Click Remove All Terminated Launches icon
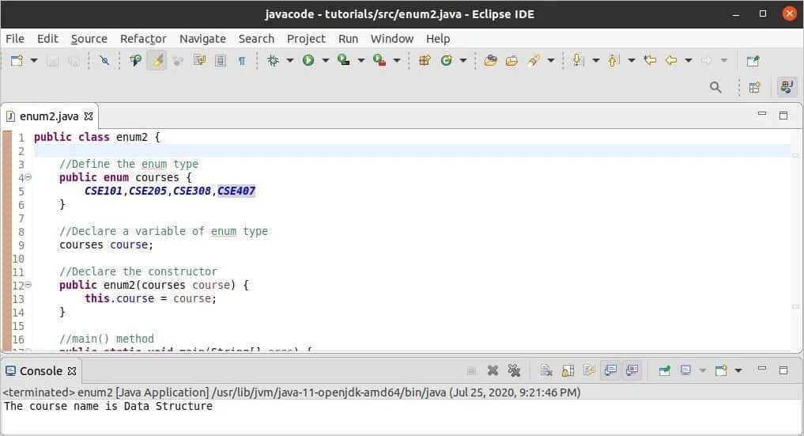 click(x=514, y=370)
